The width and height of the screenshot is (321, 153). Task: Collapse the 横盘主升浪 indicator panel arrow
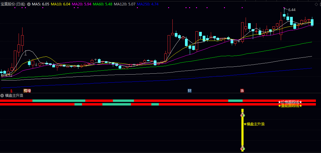pyautogui.click(x=2, y=96)
